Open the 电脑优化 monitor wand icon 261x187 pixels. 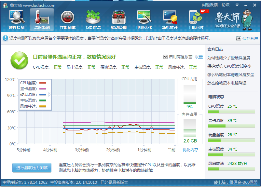click(x=144, y=20)
